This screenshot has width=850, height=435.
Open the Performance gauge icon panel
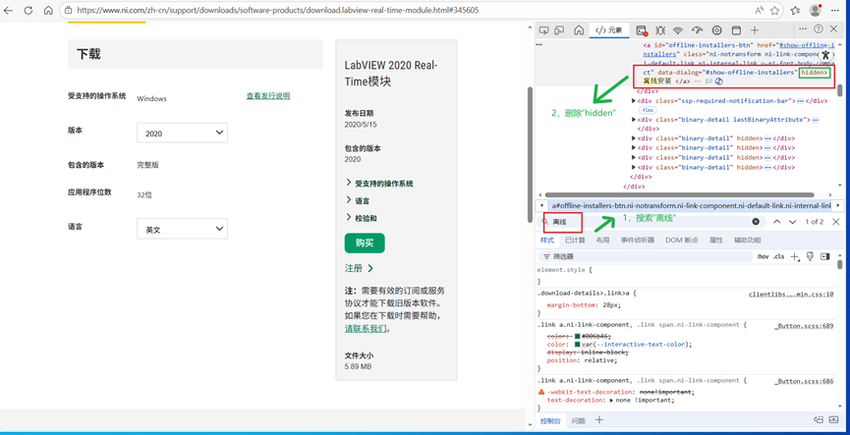(x=698, y=29)
